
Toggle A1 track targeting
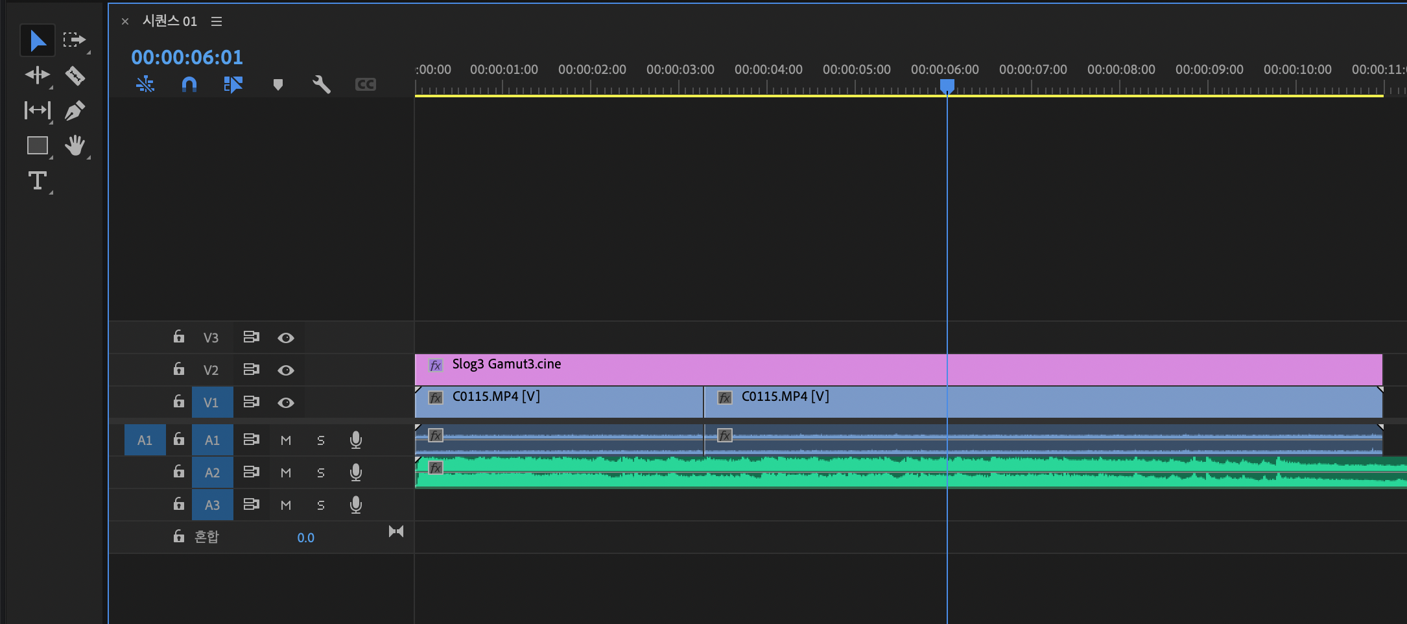pyautogui.click(x=212, y=440)
